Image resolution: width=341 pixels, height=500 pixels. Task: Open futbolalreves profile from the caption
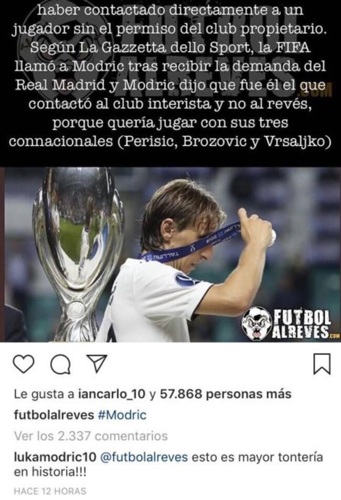tap(54, 415)
